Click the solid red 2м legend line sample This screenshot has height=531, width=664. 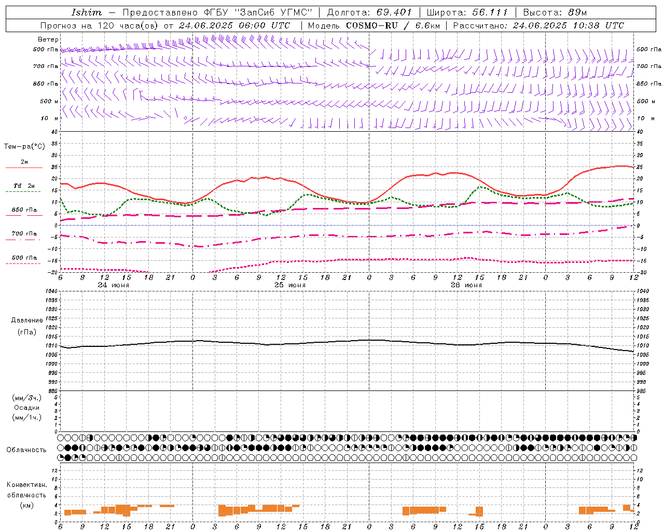click(x=24, y=167)
